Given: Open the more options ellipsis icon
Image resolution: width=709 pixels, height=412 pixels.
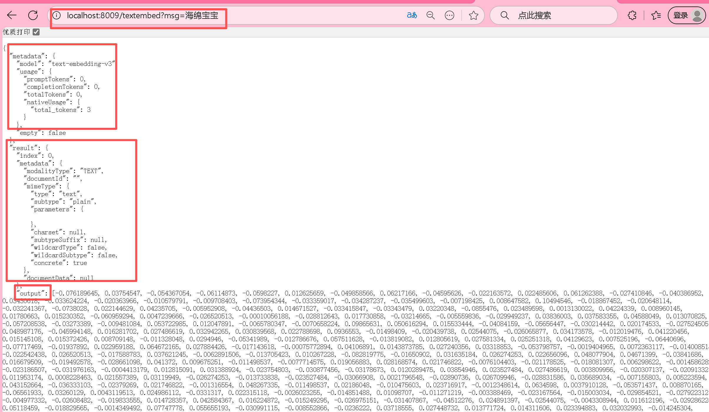Looking at the screenshot, I should (449, 15).
